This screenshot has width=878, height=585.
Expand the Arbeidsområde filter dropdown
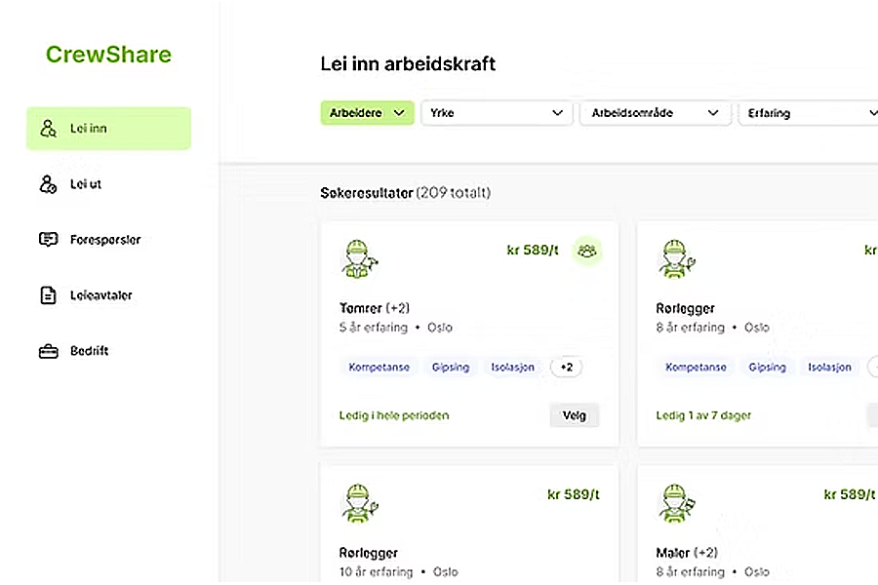click(x=655, y=112)
